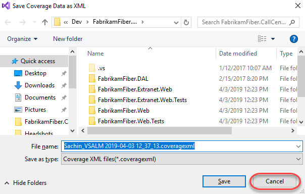Click the Refresh folder icon
Image resolution: width=305 pixels, height=194 pixels.
click(x=186, y=22)
